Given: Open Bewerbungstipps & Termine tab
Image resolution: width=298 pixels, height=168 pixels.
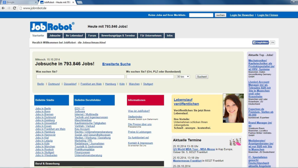Looking at the screenshot, I should (118, 36).
